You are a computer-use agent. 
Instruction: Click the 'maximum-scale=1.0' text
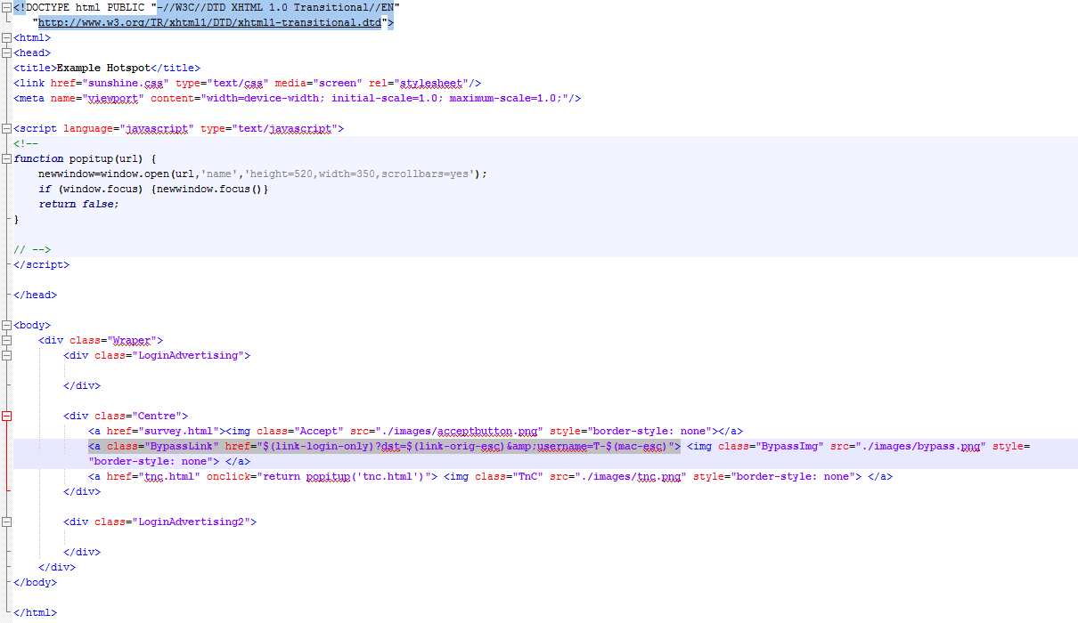click(502, 98)
